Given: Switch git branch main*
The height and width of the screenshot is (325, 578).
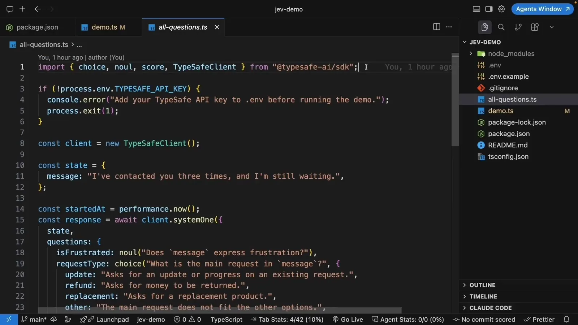Looking at the screenshot, I should pos(34,320).
